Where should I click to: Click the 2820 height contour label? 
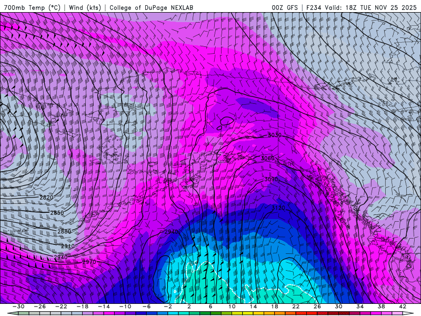coord(46,197)
